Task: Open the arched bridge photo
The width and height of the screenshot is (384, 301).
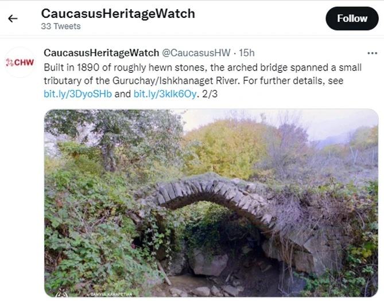Action: pyautogui.click(x=211, y=203)
